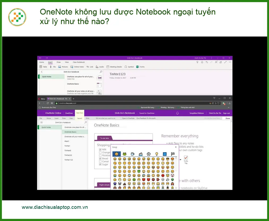269x221 pixels.
Task: Select the flags emoji category
Action: (x=173, y=154)
